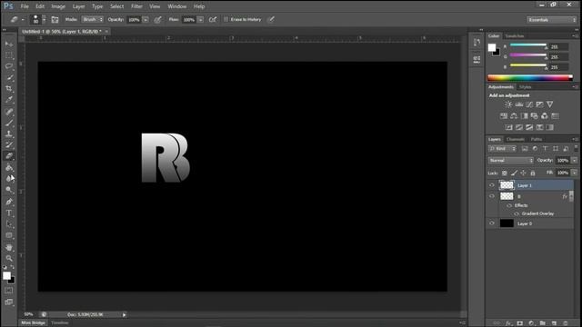This screenshot has width=582, height=327.
Task: Select the Eraser tool in toolbox
Action: click(x=9, y=156)
